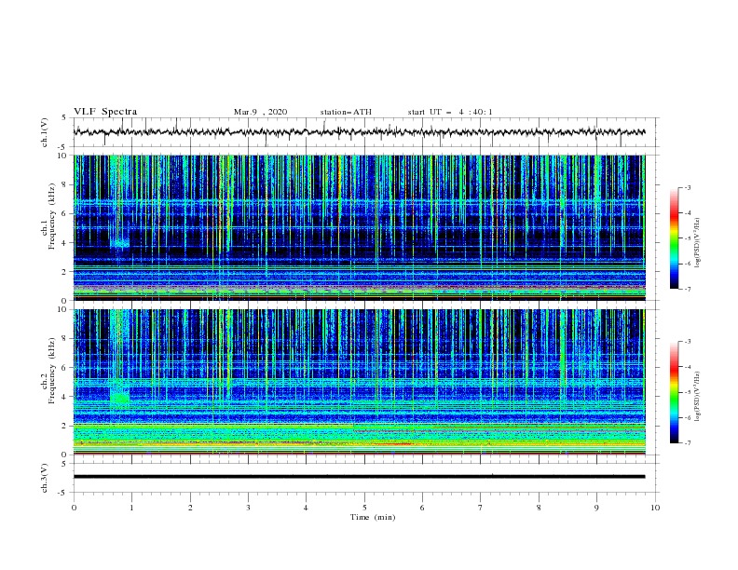This screenshot has height=570, width=738.
Task: Click the "-4" tick on lower colorbar
Action: 687,367
